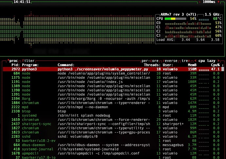The image size is (226, 159).
Task: Click the up arrow above the process scrollbar
Action: click(223, 65)
